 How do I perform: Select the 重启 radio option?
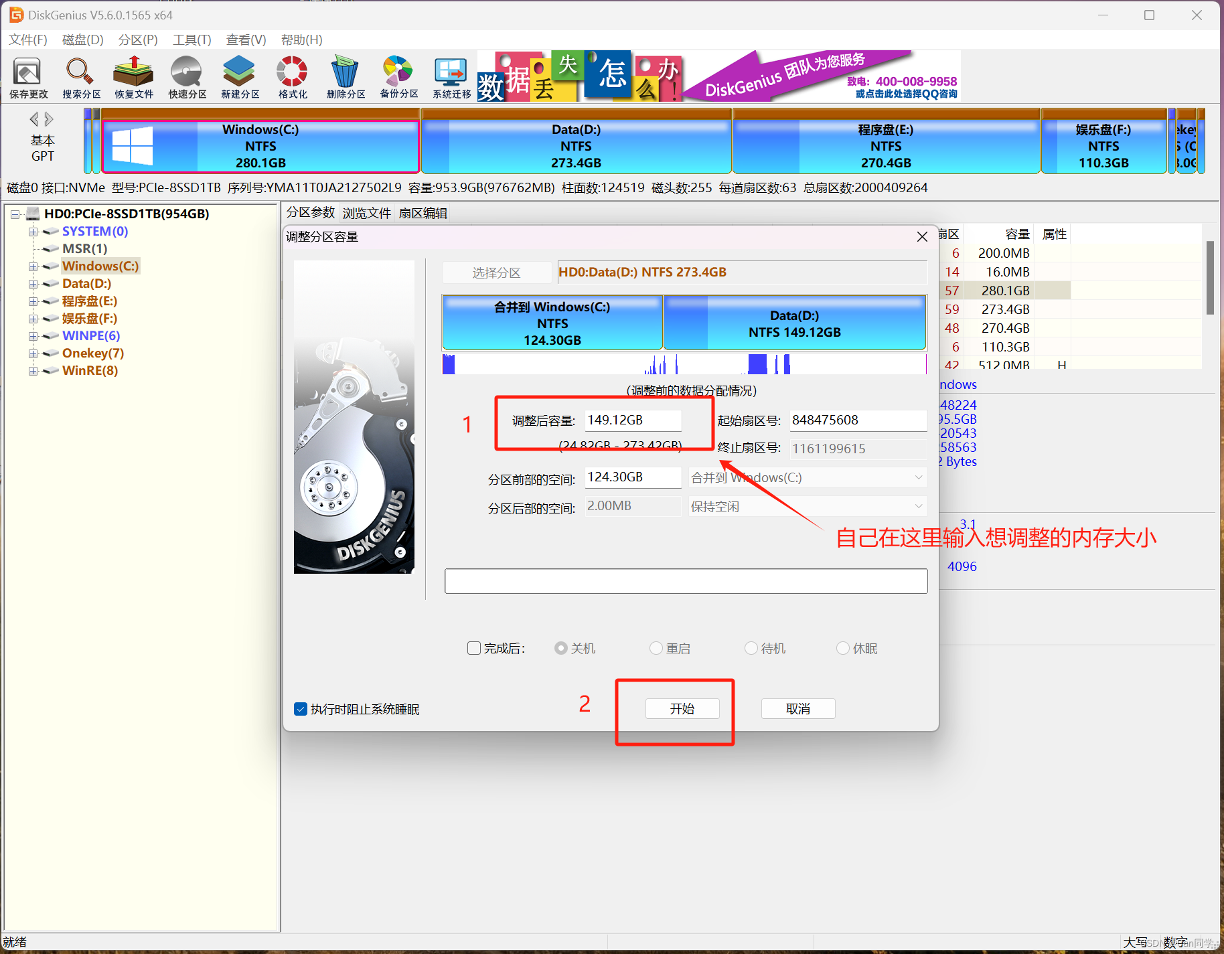(x=656, y=648)
